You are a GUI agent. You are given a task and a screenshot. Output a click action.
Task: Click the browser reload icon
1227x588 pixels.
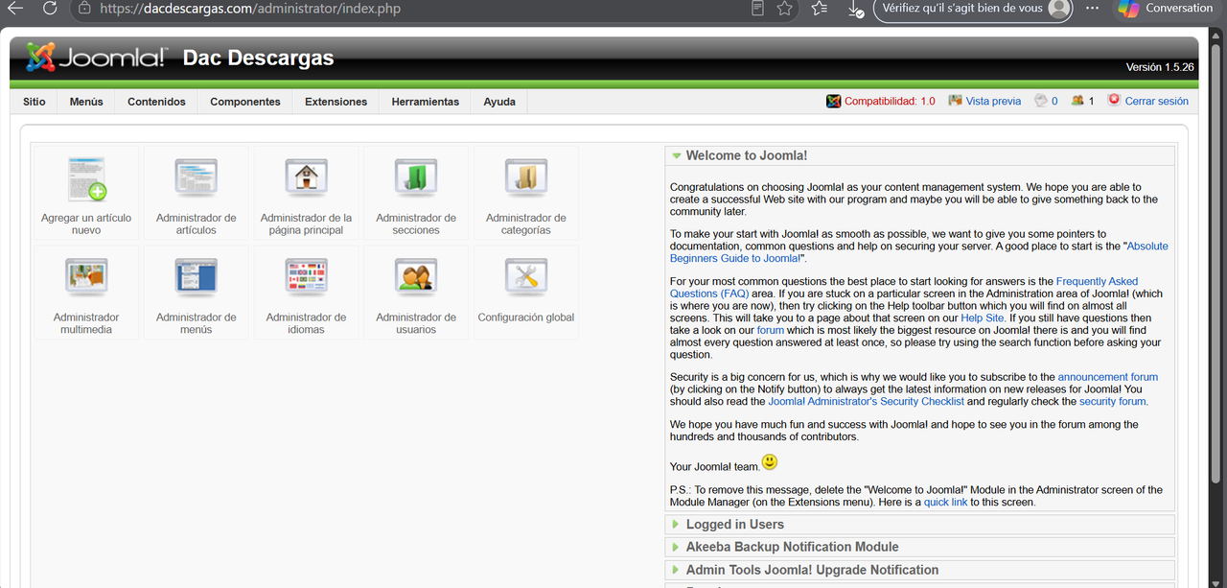(49, 9)
